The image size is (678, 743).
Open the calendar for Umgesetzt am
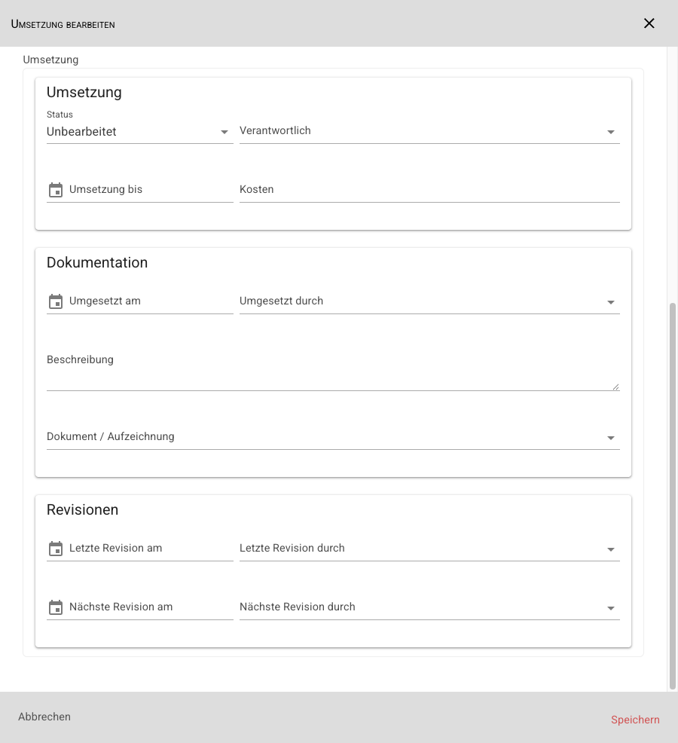(56, 301)
